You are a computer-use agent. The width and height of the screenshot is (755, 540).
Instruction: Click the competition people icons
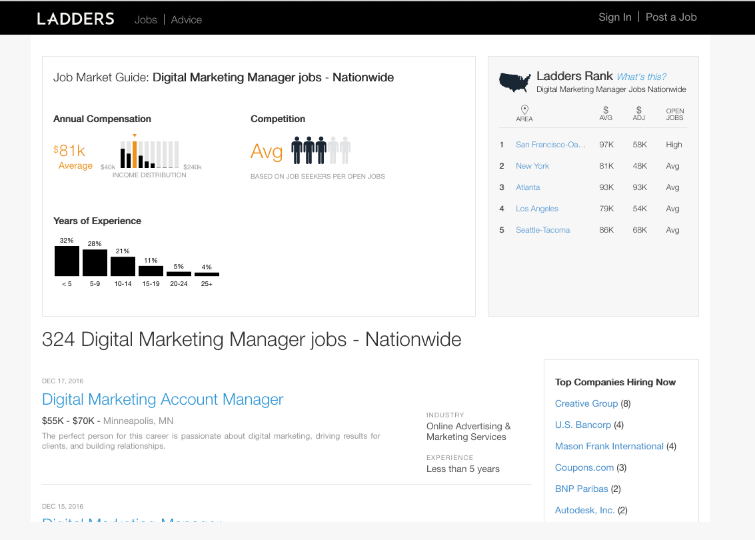321,150
